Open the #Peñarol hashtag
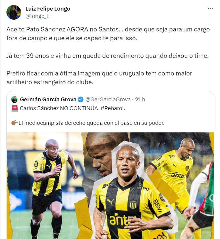This screenshot has height=239, width=220. coord(113,108)
